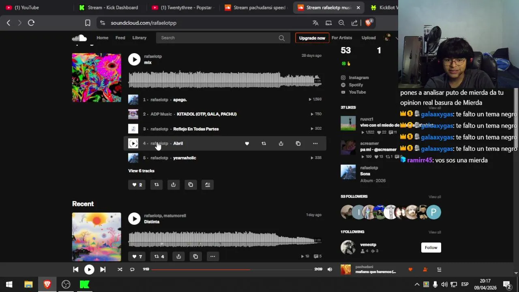Switch to Kick Dashboard tab
Image resolution: width=519 pixels, height=292 pixels.
tap(109, 7)
